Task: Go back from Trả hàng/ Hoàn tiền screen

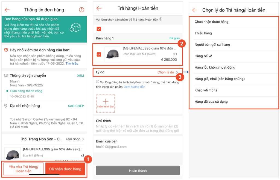Action: pos(99,8)
